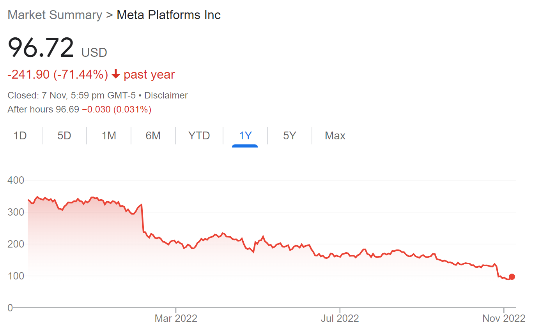Image resolution: width=533 pixels, height=332 pixels.
Task: Click the red down arrow icon
Action: [115, 74]
